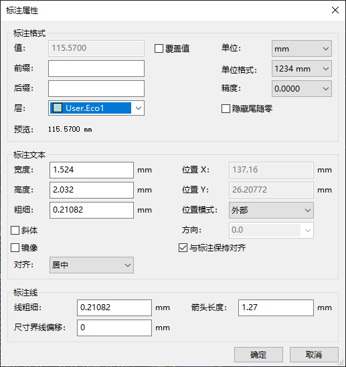Click the 高度 2.032 input field
Viewport: 346px width, 367px height.
click(x=92, y=190)
